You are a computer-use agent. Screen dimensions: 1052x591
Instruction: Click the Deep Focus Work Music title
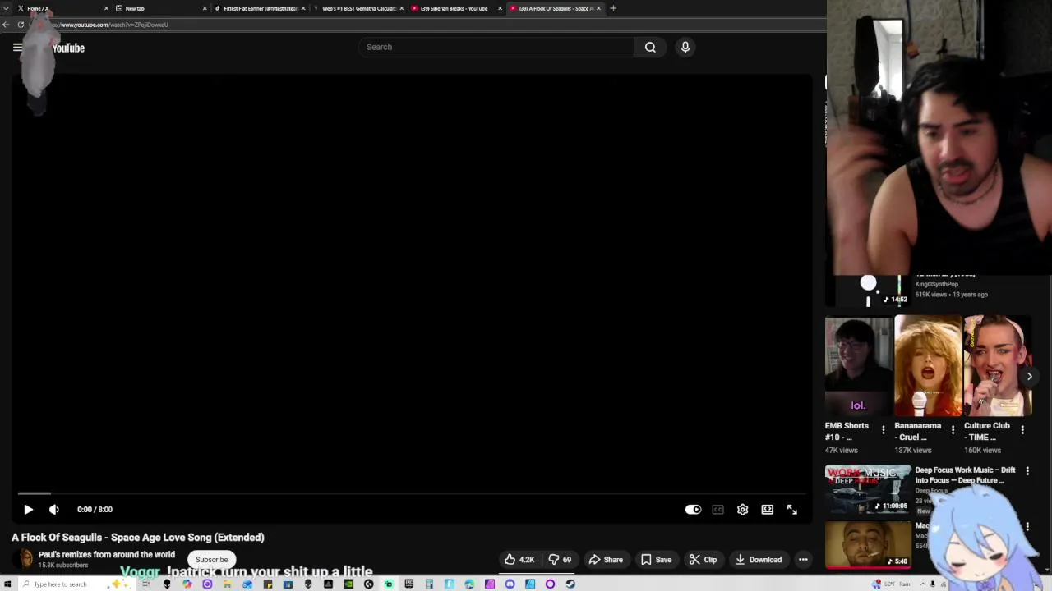(966, 475)
